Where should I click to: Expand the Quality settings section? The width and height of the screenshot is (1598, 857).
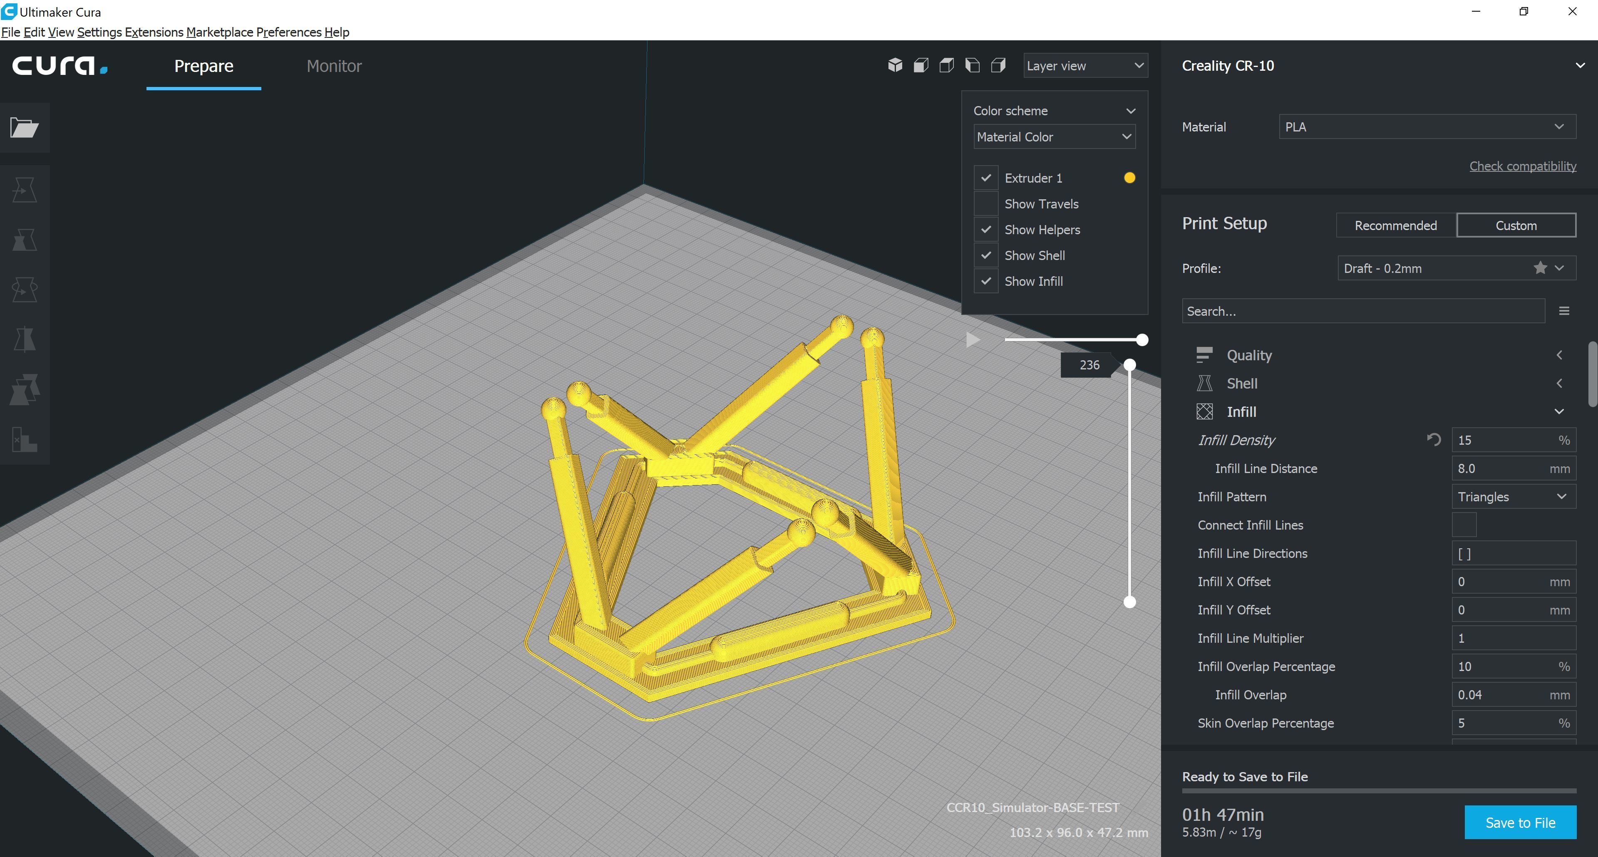click(1249, 355)
